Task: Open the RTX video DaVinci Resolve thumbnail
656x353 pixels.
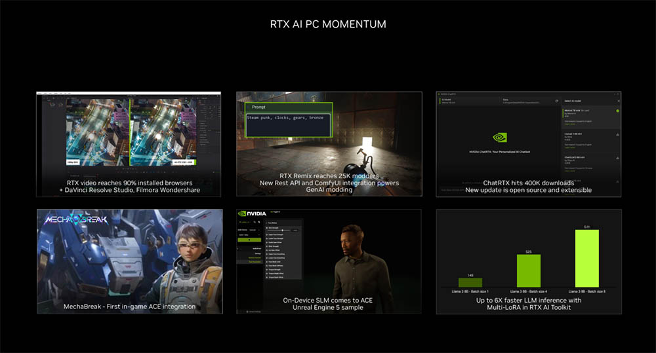Action: (129, 144)
